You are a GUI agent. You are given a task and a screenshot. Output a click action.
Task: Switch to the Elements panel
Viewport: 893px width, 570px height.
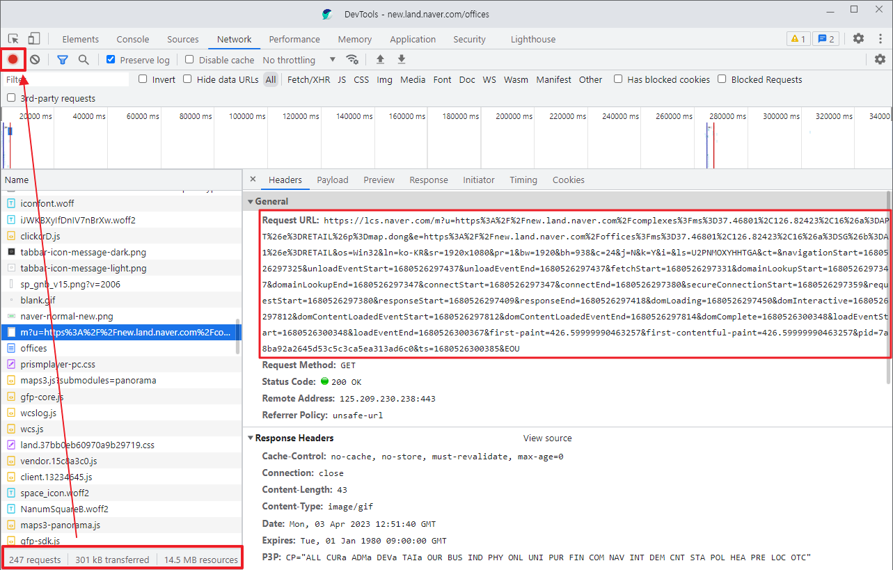pyautogui.click(x=81, y=39)
